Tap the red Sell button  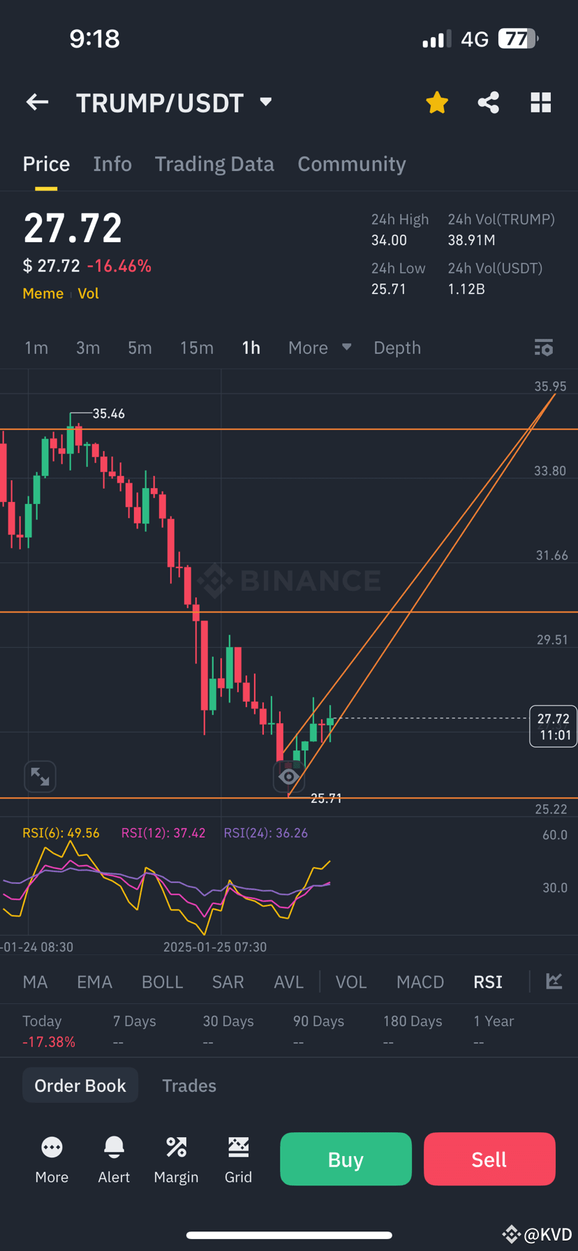coord(489,1159)
